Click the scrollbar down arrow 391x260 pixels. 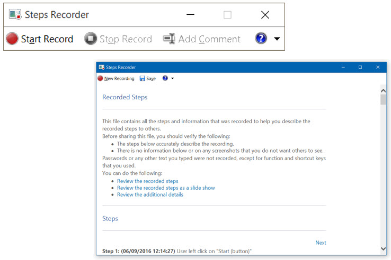(x=383, y=248)
